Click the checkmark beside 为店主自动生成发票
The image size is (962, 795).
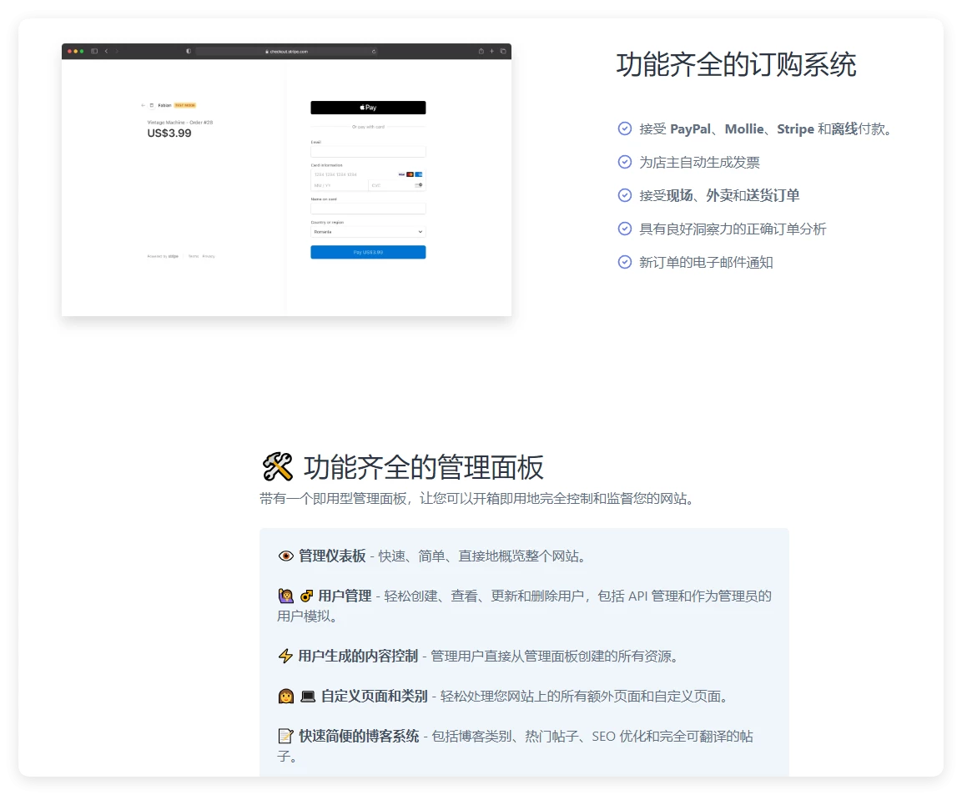click(x=625, y=162)
